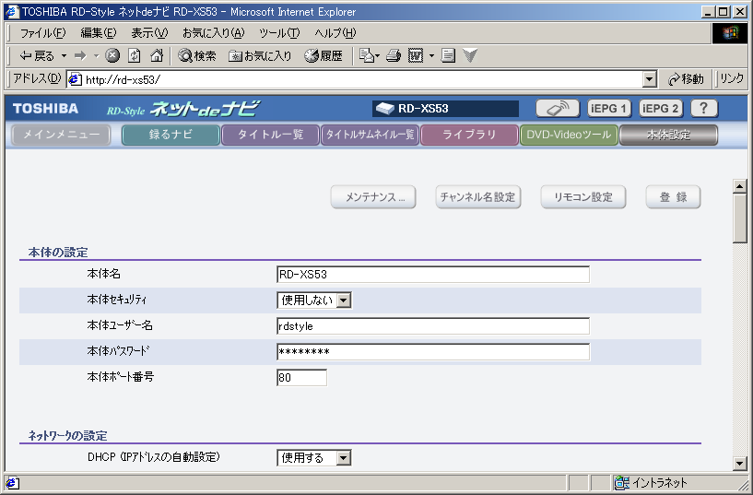Open the ファイル menu
The width and height of the screenshot is (753, 495).
tap(42, 33)
